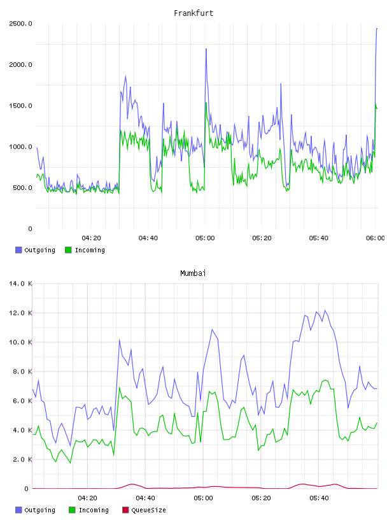This screenshot has width=387, height=520.
Task: Click the green Incoming swatch in Mumbai legend
Action: pyautogui.click(x=72, y=510)
